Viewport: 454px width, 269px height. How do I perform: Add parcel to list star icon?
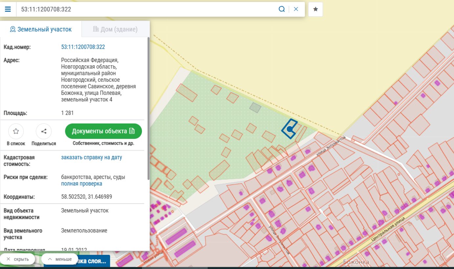tap(16, 131)
